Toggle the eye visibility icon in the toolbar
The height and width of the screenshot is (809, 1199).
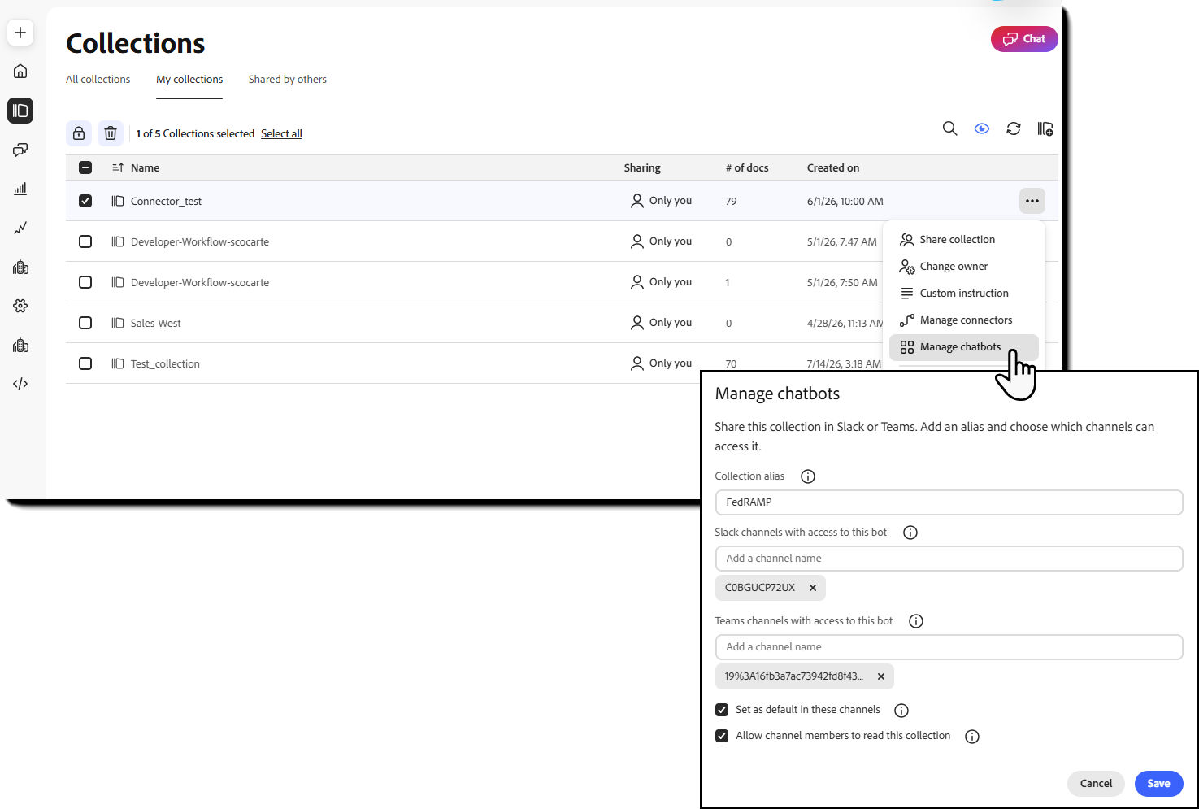[x=982, y=128]
